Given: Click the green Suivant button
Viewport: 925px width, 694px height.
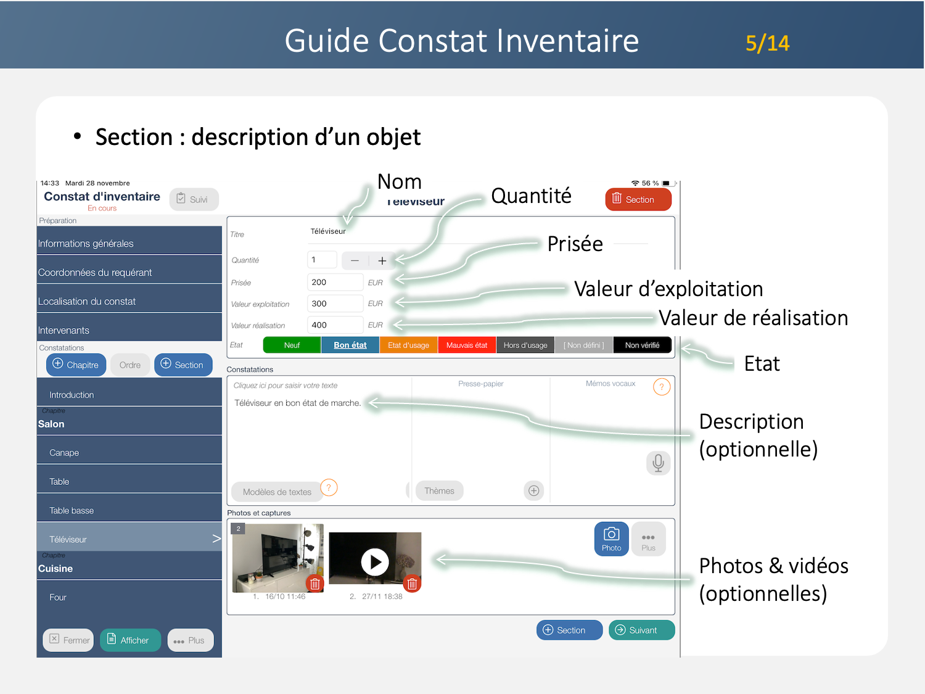Looking at the screenshot, I should (x=641, y=630).
